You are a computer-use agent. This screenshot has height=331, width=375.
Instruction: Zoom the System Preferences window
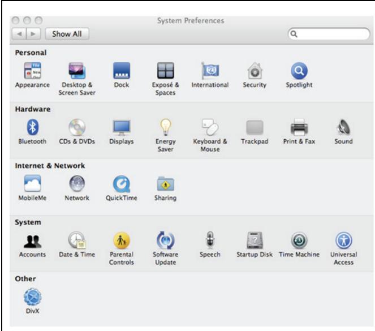pyautogui.click(x=38, y=20)
